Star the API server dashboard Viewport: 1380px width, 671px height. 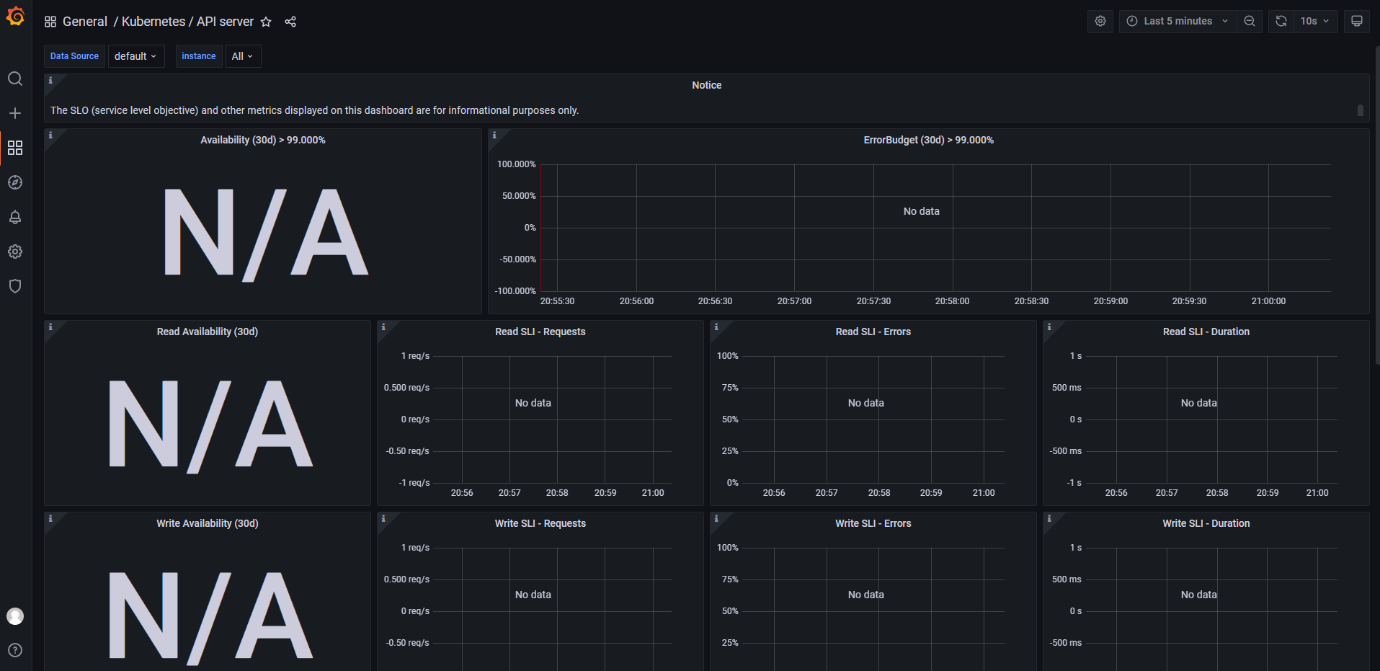tap(266, 22)
